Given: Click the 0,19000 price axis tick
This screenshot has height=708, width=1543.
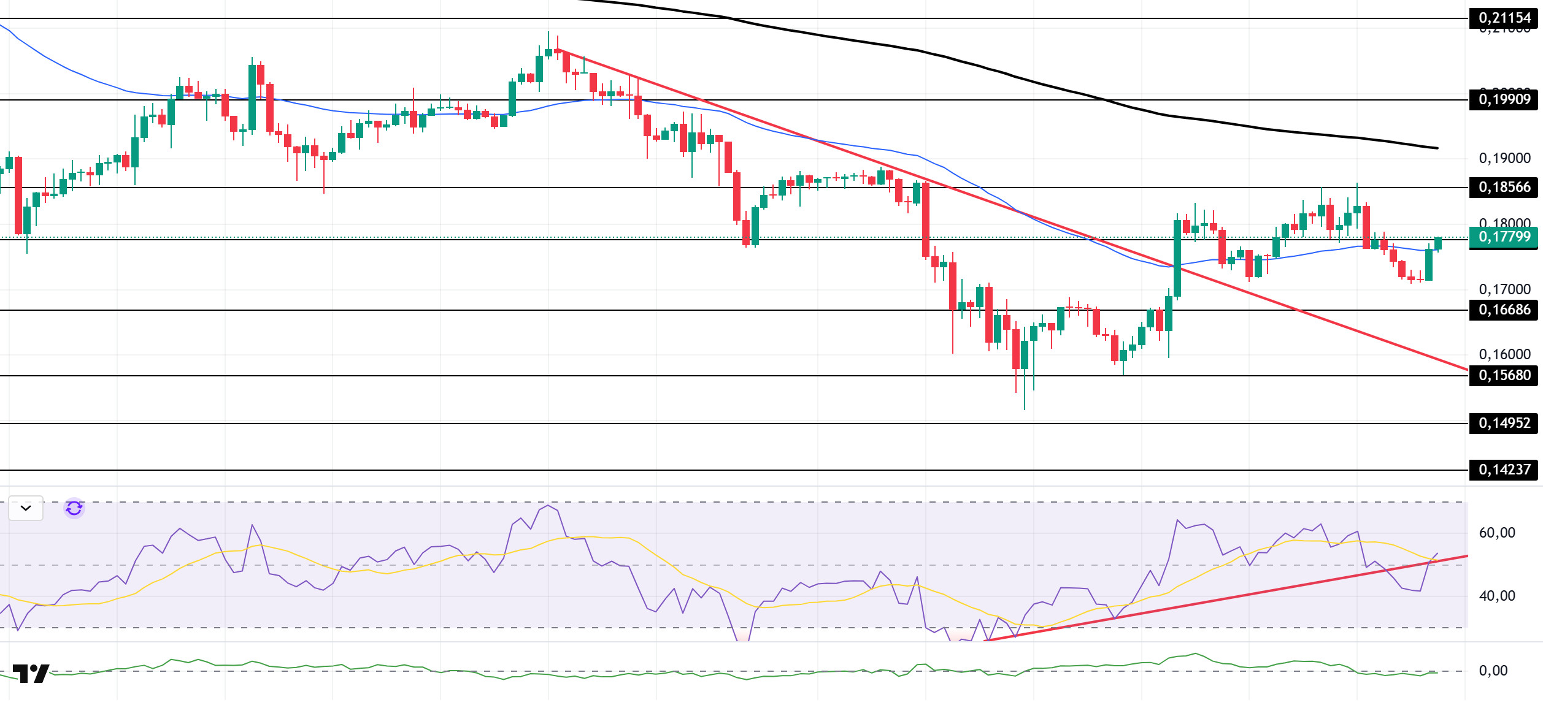Looking at the screenshot, I should pos(1504,159).
